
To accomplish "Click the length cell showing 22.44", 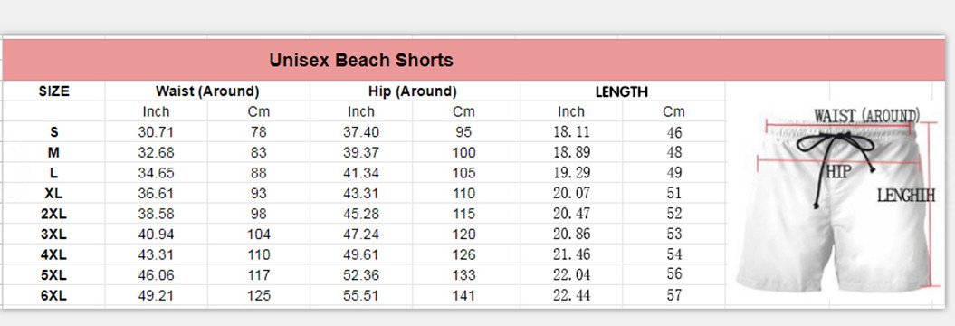I will coord(571,296).
